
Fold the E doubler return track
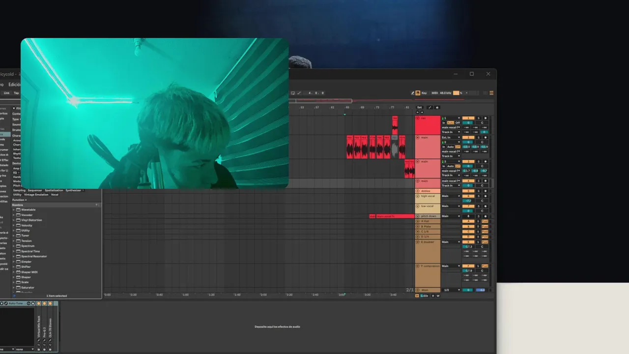(418, 242)
